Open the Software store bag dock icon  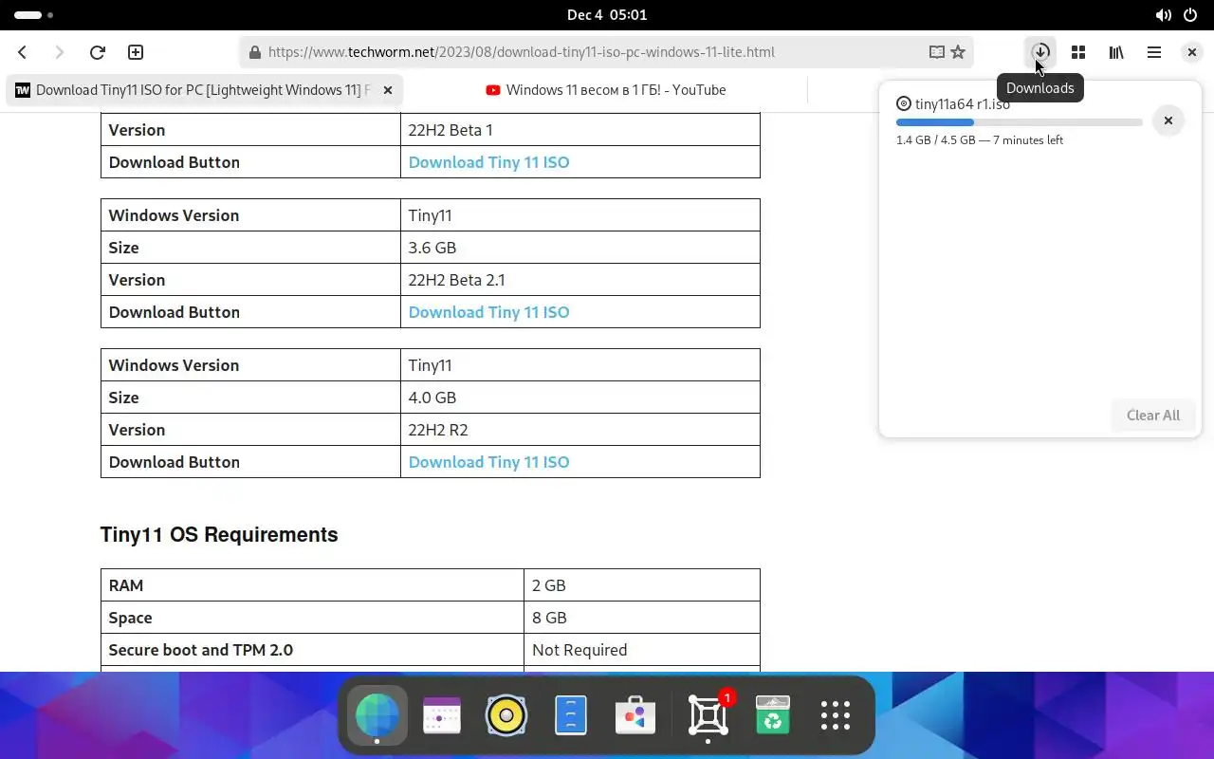pyautogui.click(x=635, y=715)
